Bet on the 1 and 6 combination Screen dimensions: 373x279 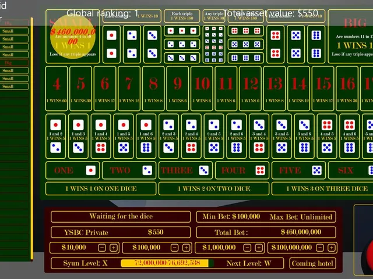[x=146, y=136]
